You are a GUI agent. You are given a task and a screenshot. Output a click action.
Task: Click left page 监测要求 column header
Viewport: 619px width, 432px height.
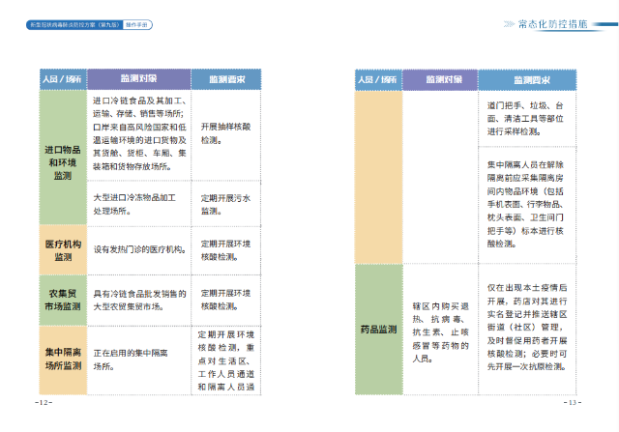224,78
